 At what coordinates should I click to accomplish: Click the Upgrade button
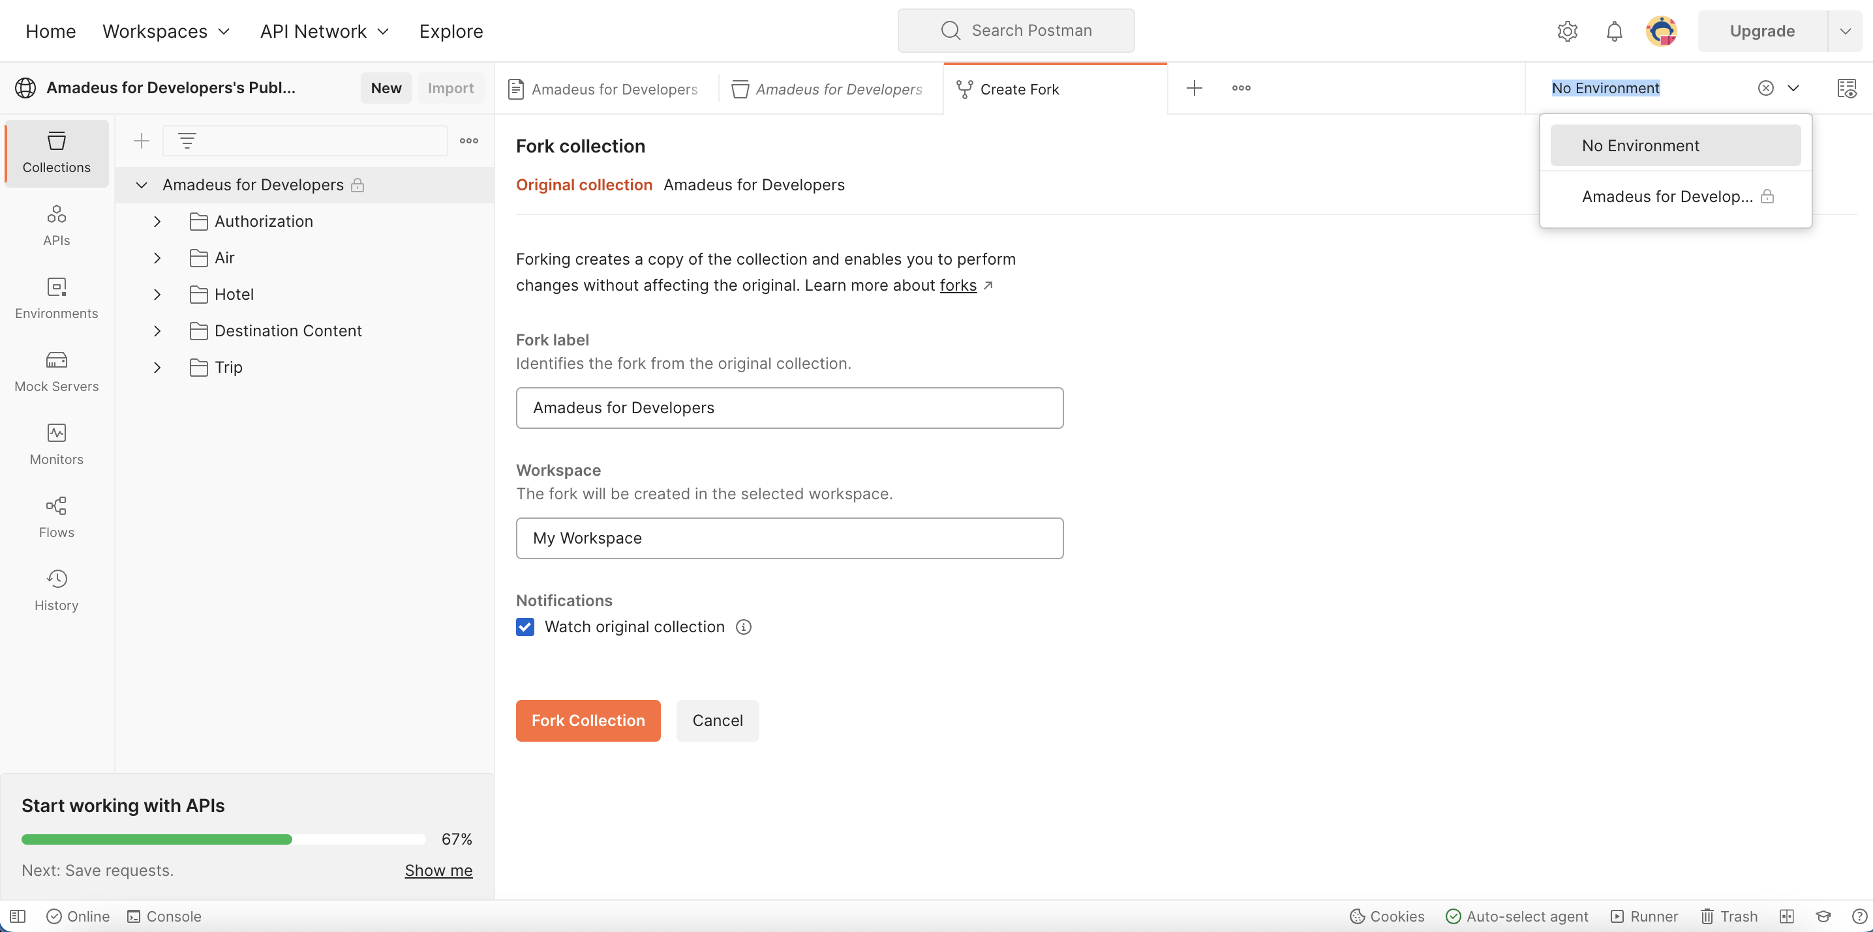coord(1763,31)
